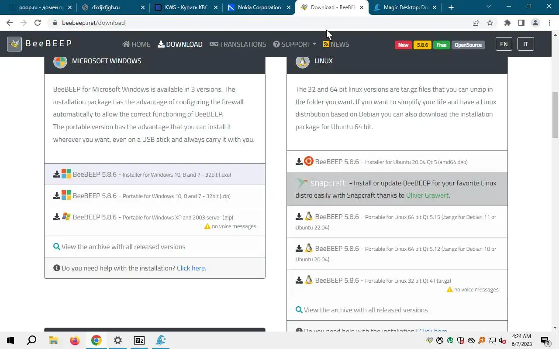Screen dimensions: 559x349
Task: Open 7-Zip from taskbar
Action: click(x=139, y=340)
